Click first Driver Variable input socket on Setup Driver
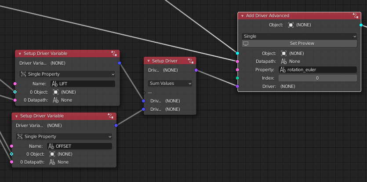Image resolution: width=367 pixels, height=182 pixels. pyautogui.click(x=143, y=101)
